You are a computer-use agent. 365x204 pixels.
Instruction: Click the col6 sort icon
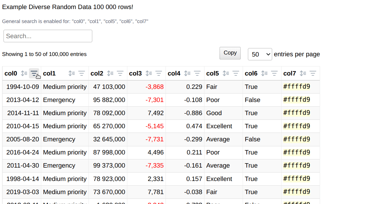(x=264, y=73)
